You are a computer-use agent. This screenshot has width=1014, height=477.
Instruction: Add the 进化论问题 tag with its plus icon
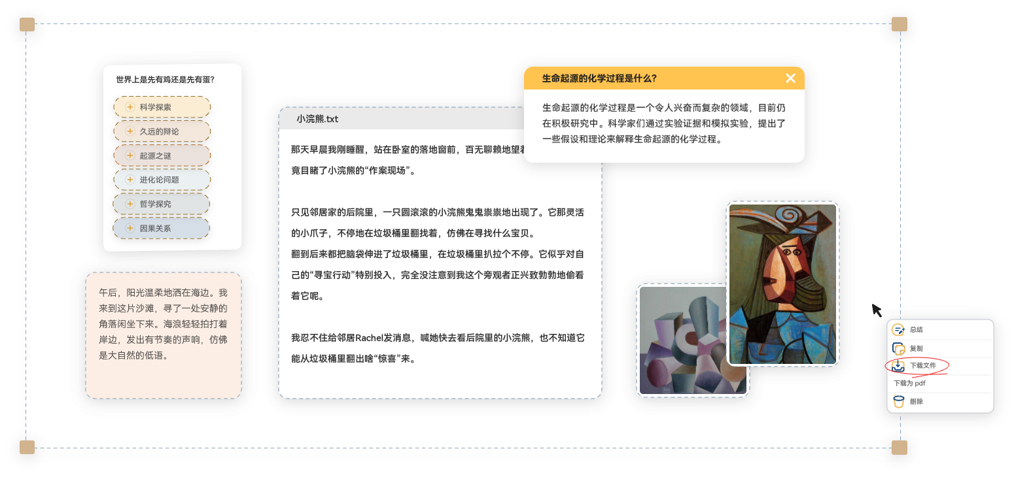130,180
